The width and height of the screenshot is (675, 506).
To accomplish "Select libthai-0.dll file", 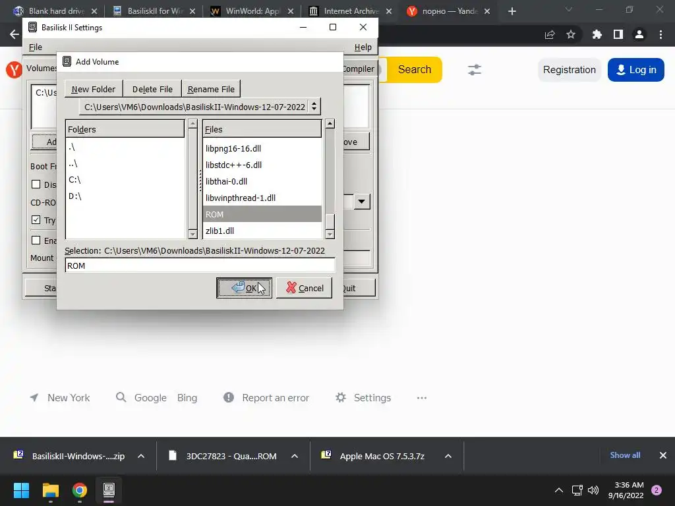I will (262, 182).
